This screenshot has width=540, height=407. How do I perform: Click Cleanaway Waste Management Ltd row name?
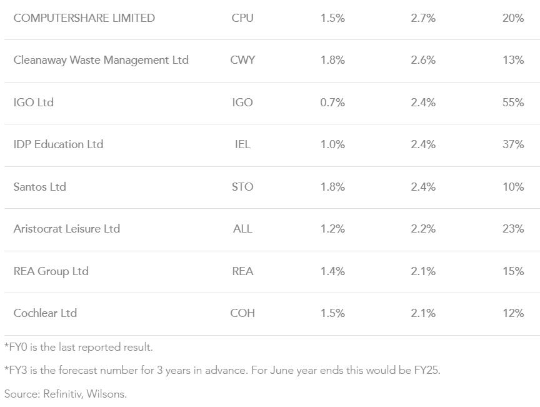tap(101, 60)
